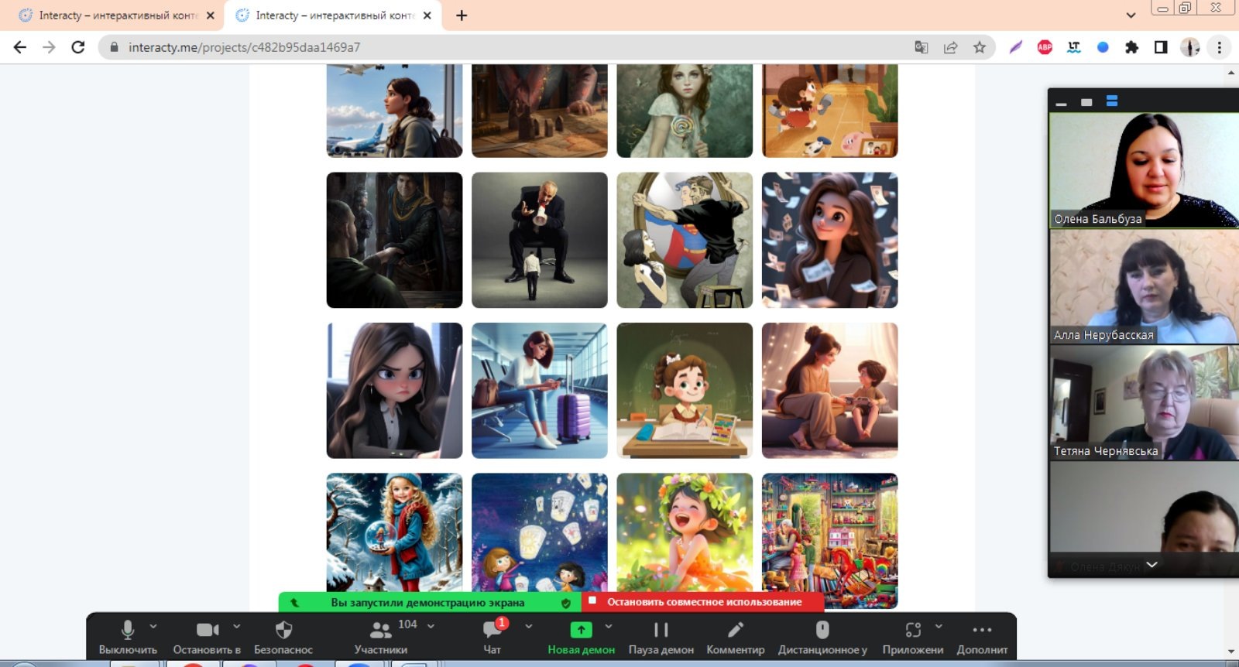Viewport: 1239px width, 667px height.
Task: Open the browser Extensions puzzle icon
Action: click(x=1131, y=47)
